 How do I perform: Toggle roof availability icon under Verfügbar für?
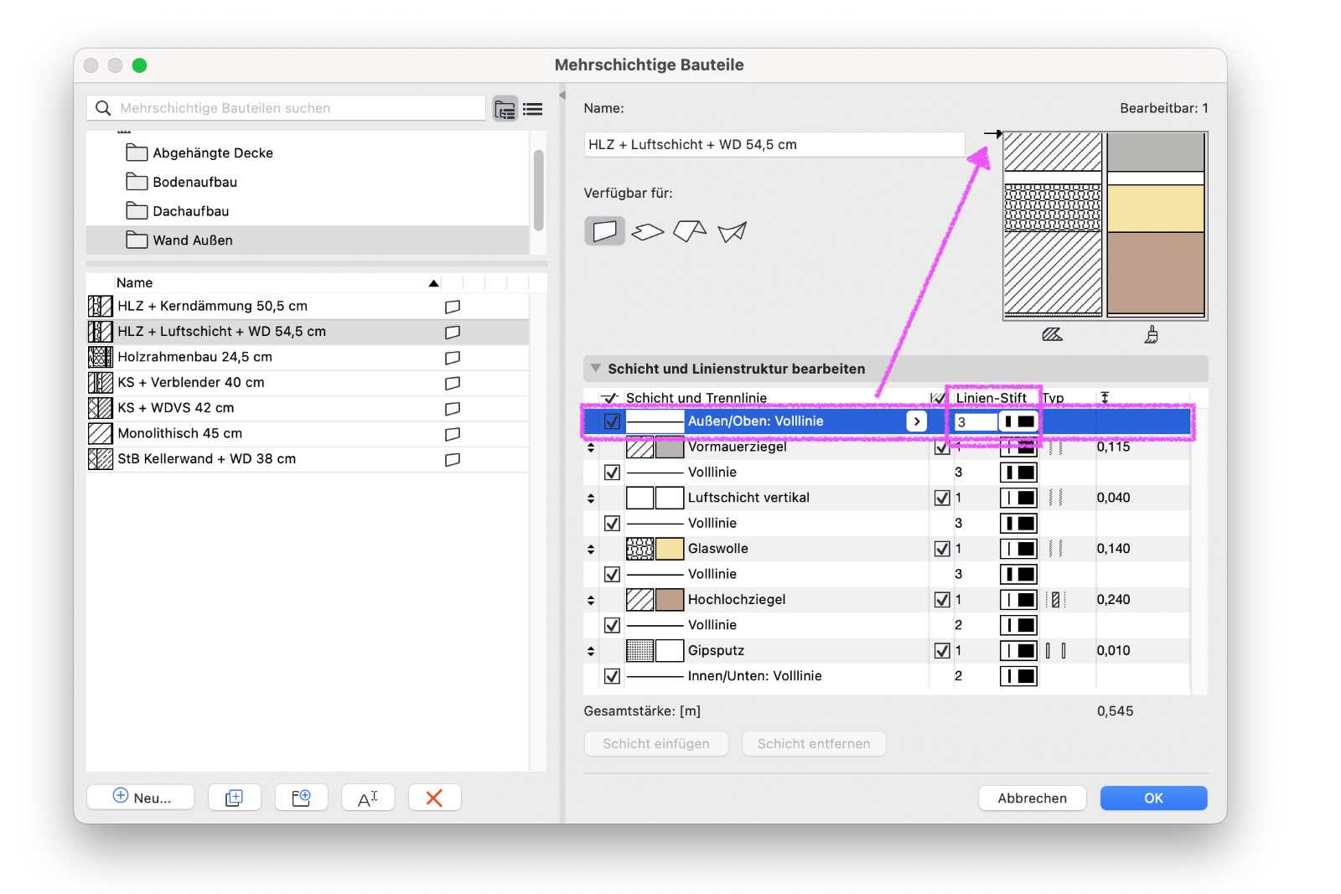point(690,231)
